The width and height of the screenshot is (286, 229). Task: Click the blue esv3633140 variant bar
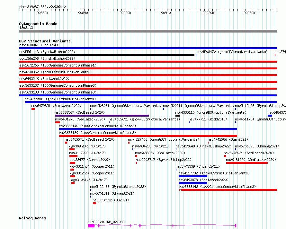pos(148,129)
